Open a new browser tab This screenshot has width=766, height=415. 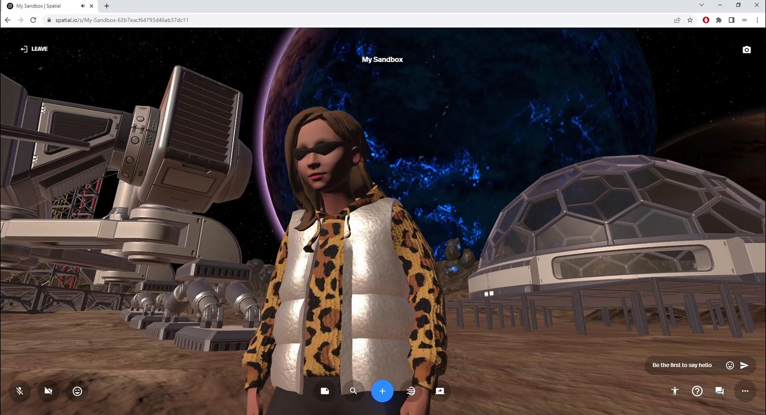(107, 6)
